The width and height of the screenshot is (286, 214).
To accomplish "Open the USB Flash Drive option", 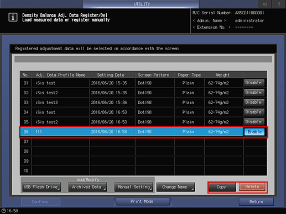I will click(41, 187).
